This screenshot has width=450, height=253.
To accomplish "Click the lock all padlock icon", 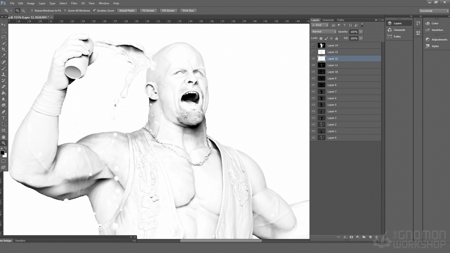I will coord(336,38).
